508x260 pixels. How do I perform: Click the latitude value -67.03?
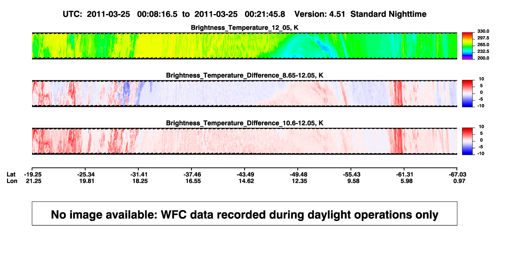[x=458, y=174]
